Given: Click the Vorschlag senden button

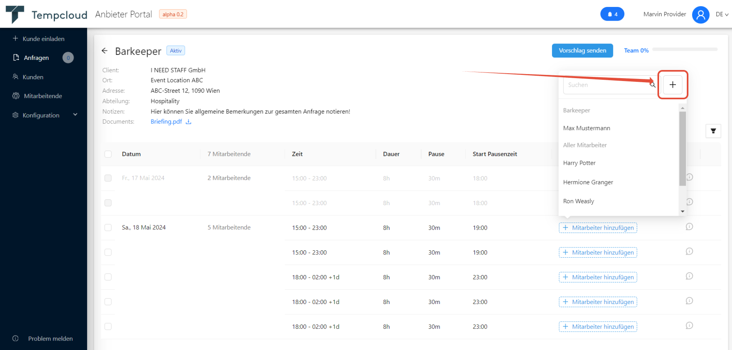Looking at the screenshot, I should pos(582,50).
